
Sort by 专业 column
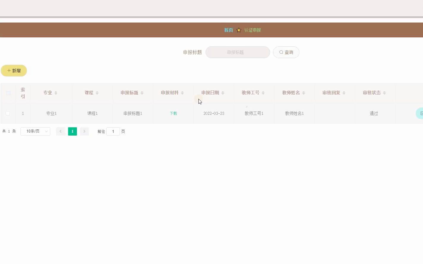[x=56, y=93]
